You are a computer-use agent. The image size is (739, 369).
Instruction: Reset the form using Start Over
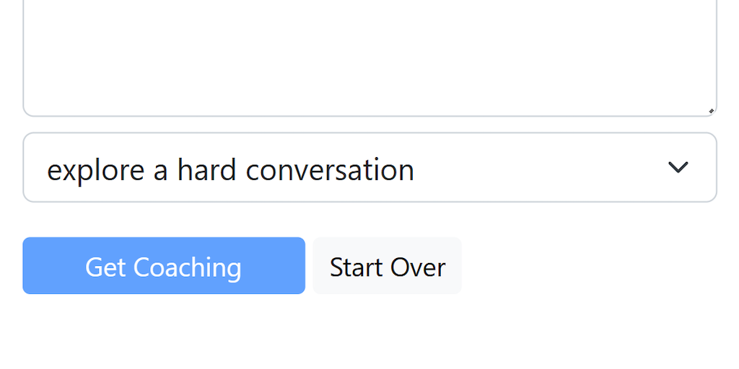pos(388,266)
